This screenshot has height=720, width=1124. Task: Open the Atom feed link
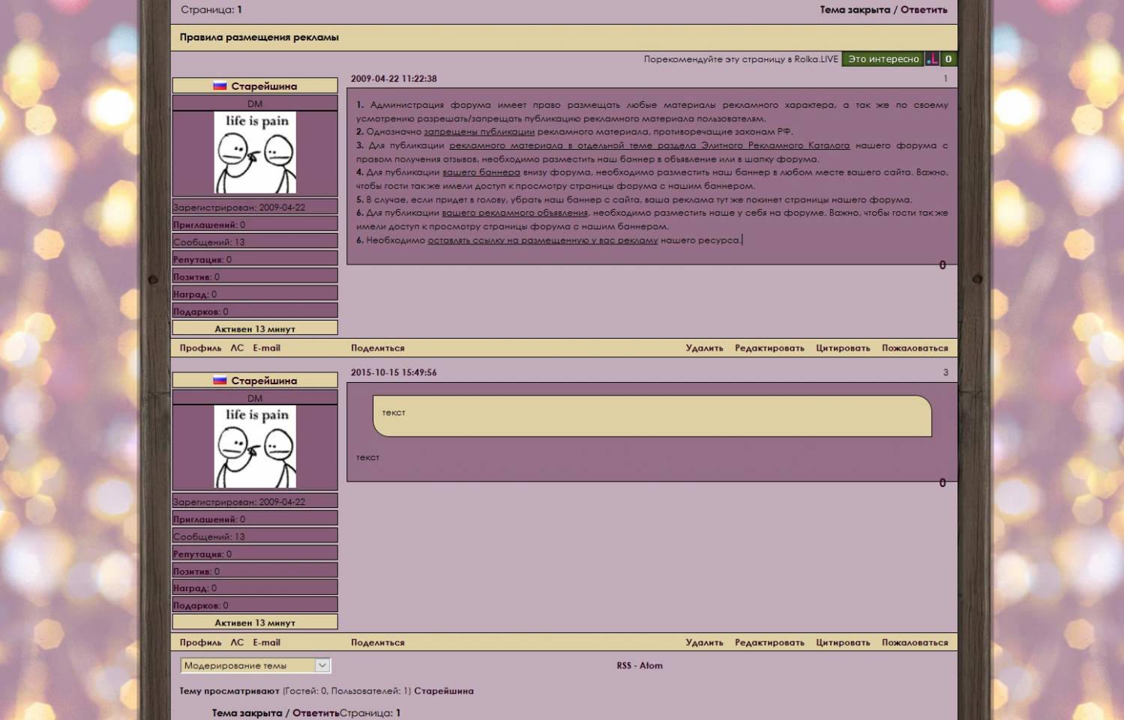651,665
